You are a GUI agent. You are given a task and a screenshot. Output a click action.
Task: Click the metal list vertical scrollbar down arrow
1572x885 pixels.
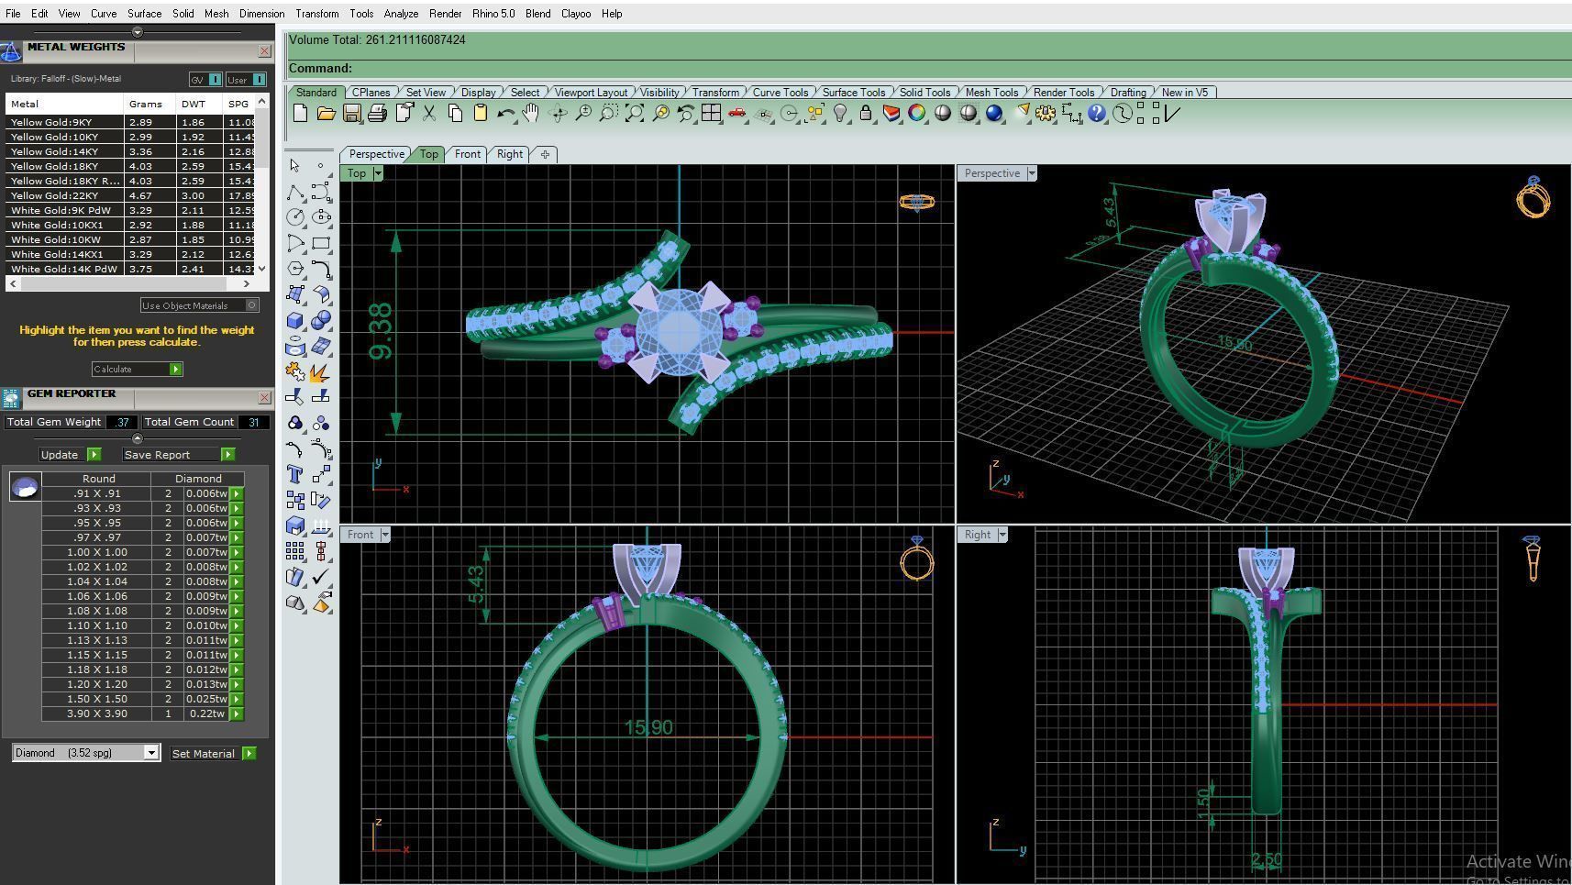coord(262,268)
